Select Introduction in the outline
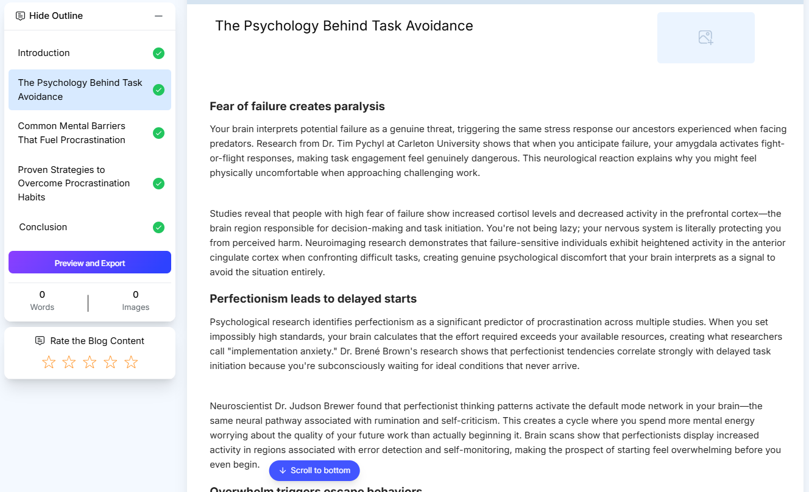 pos(44,53)
